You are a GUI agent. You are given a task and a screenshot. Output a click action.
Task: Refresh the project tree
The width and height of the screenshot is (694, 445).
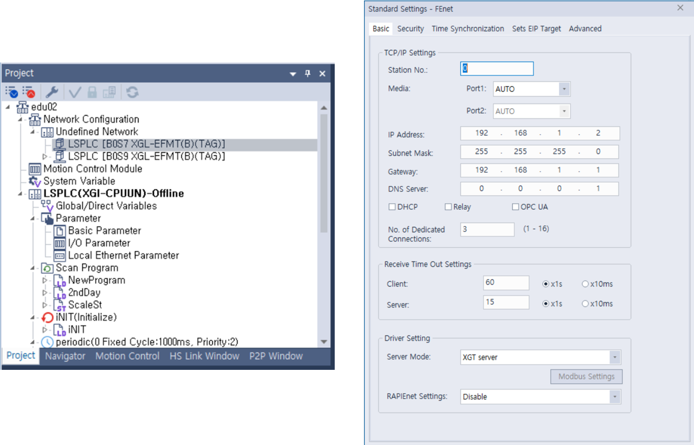[132, 92]
